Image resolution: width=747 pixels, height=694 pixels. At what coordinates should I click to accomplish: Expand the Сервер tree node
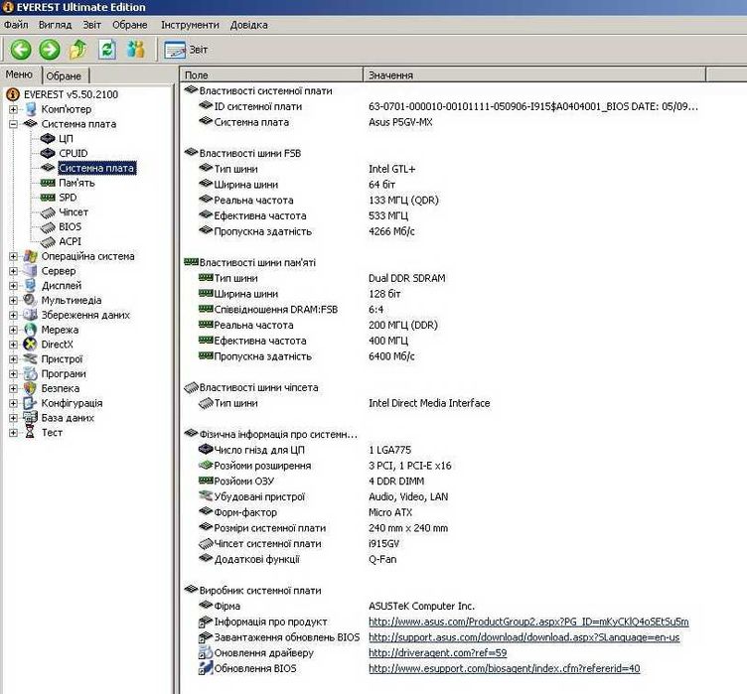click(x=13, y=271)
